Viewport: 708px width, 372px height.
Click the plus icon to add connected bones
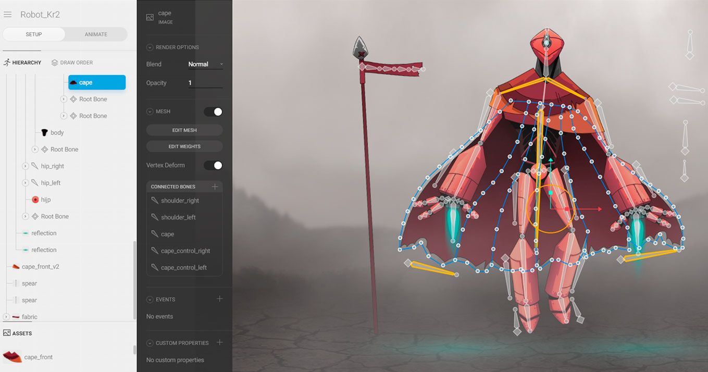coord(215,187)
